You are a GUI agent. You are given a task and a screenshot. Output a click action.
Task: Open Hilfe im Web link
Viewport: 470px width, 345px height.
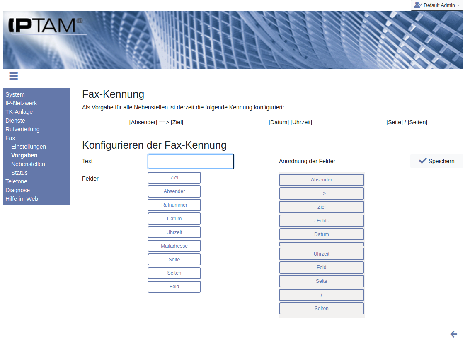[x=22, y=199]
